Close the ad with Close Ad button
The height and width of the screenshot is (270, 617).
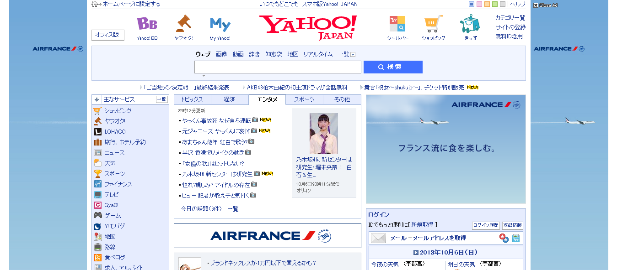[x=545, y=5]
